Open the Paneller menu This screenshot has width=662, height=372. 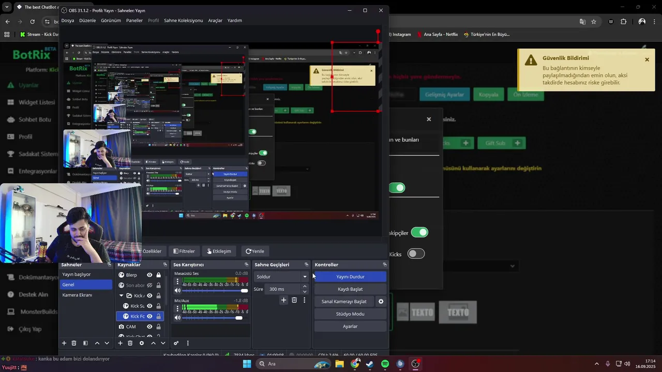click(x=134, y=21)
